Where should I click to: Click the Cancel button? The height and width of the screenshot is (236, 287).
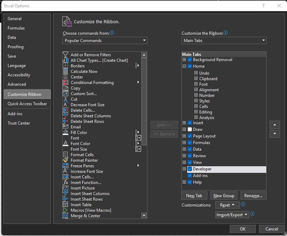point(272,229)
